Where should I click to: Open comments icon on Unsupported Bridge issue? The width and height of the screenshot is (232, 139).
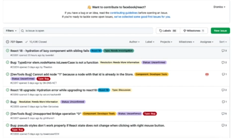point(224,113)
